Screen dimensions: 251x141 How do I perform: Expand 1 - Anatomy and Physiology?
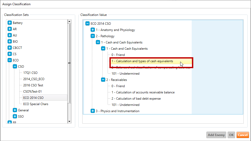click(93, 30)
